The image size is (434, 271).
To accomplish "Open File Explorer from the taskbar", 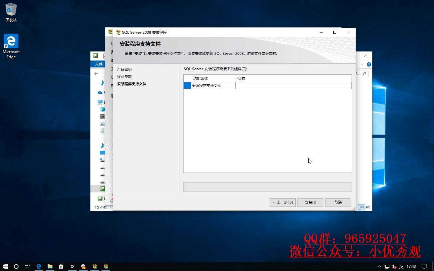I will point(50,266).
